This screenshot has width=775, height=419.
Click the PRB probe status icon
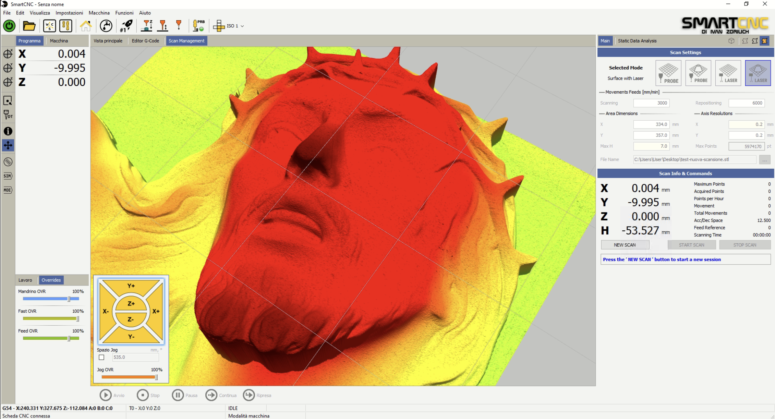(199, 26)
